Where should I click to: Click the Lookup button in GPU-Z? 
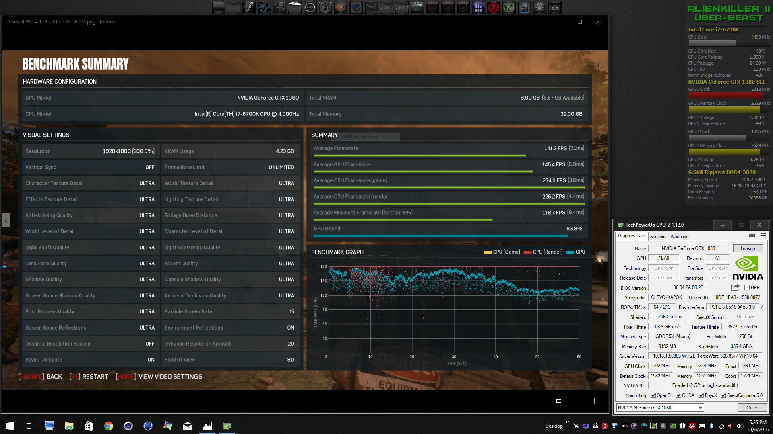click(x=748, y=248)
